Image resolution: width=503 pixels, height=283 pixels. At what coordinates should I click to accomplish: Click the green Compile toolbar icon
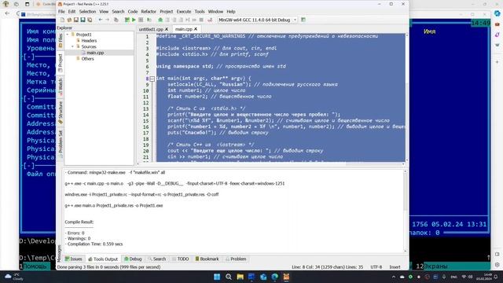(x=127, y=20)
